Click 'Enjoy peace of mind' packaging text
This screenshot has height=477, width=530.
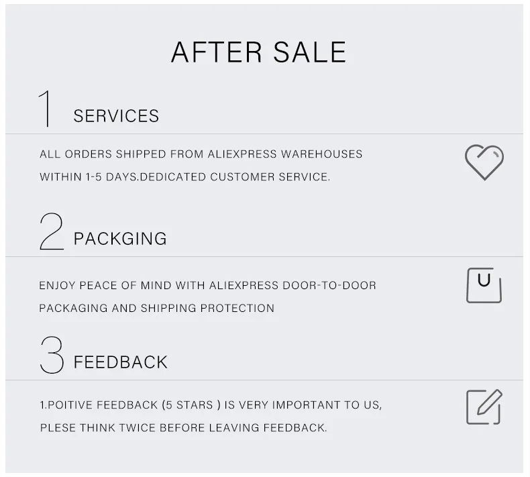207,285
